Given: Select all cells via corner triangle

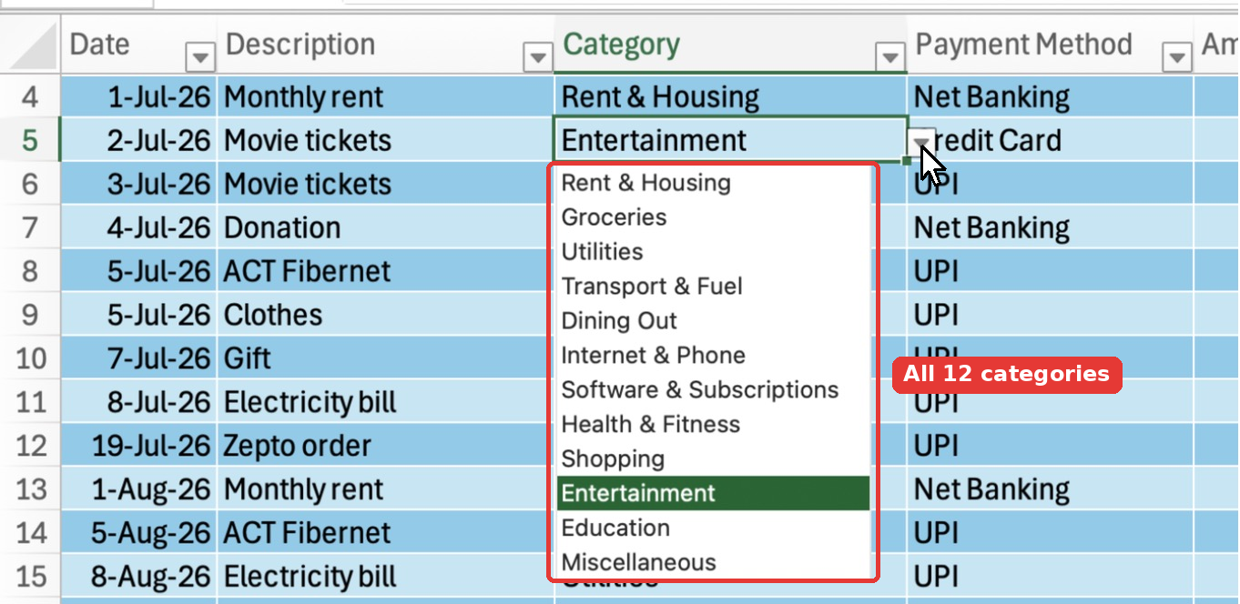Looking at the screenshot, I should tap(33, 47).
